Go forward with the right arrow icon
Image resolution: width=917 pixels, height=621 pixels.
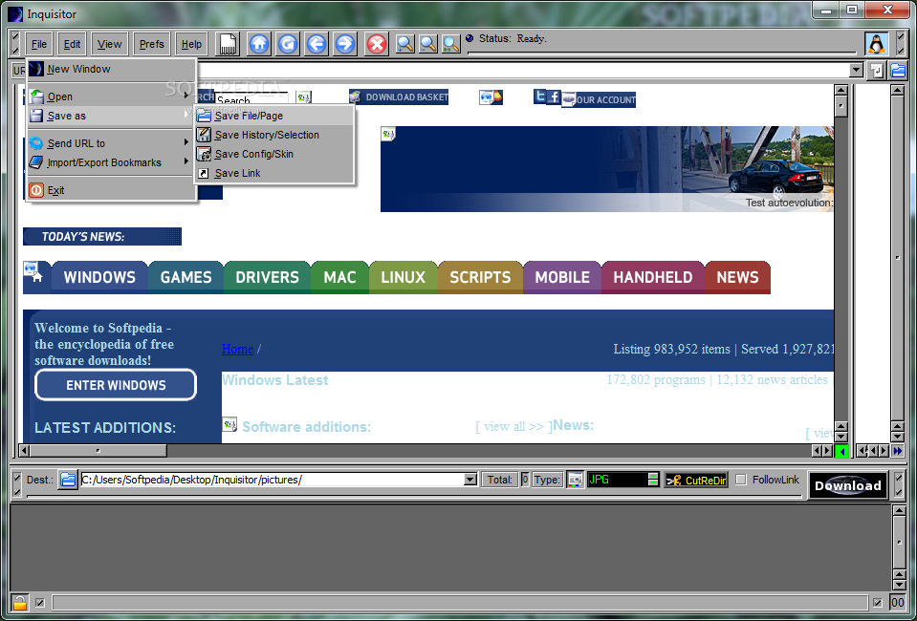click(345, 44)
